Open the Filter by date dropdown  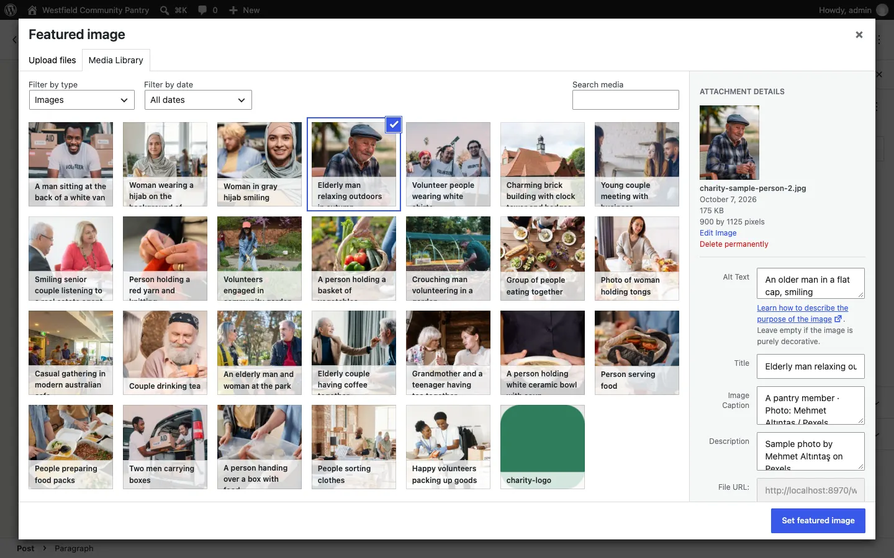click(198, 100)
